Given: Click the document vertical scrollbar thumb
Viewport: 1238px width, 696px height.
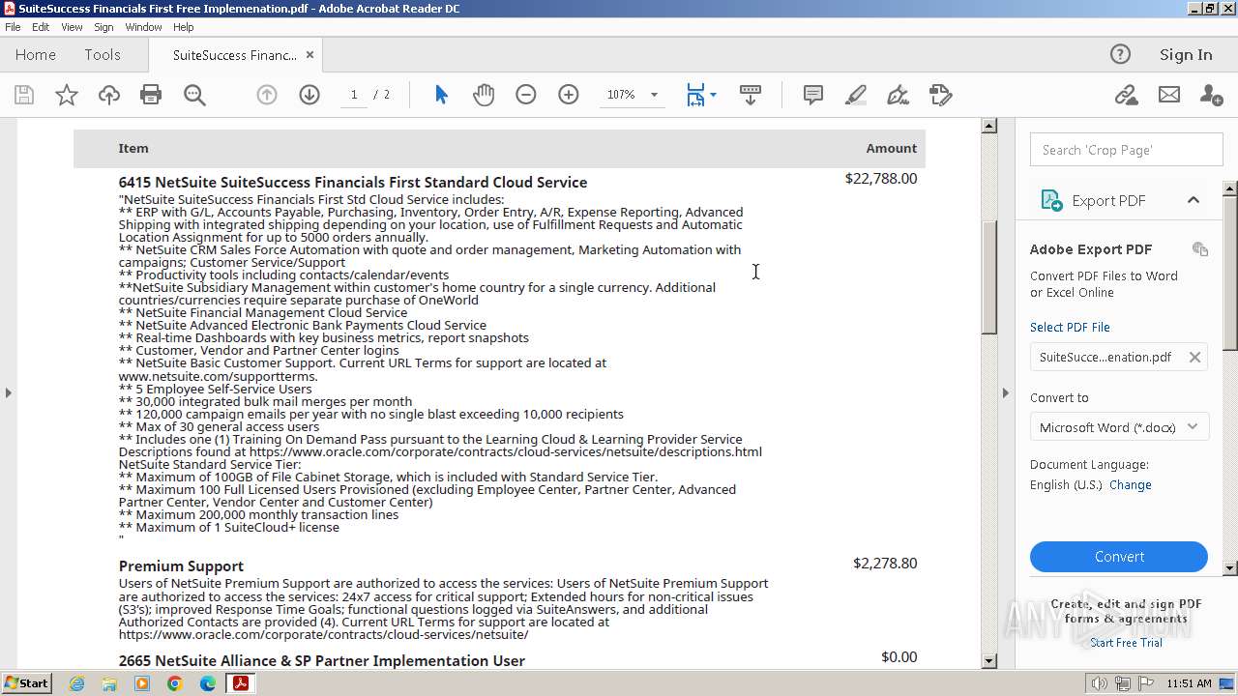Looking at the screenshot, I should pyautogui.click(x=988, y=277).
